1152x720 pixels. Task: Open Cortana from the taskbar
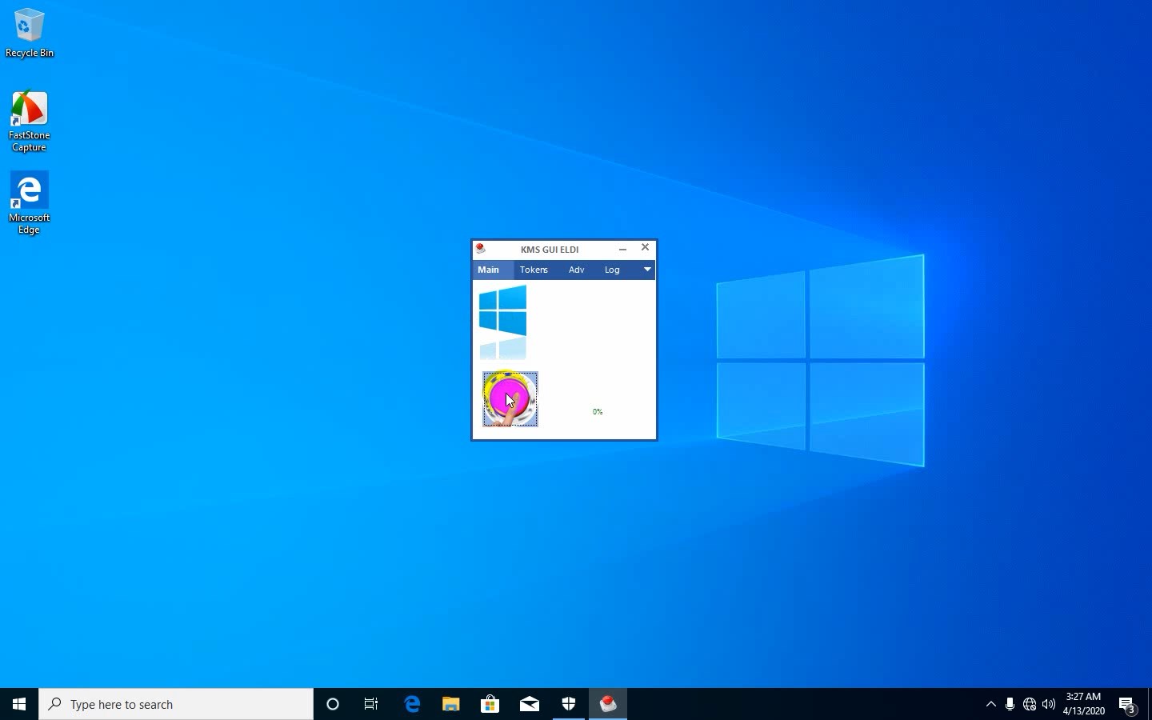pos(333,704)
